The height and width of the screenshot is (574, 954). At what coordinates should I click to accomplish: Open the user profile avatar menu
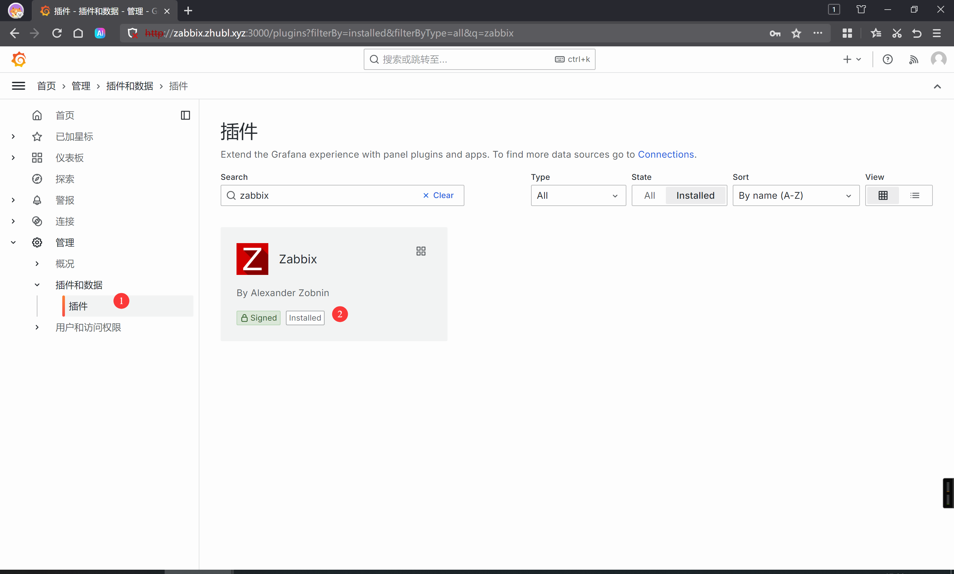pyautogui.click(x=938, y=59)
